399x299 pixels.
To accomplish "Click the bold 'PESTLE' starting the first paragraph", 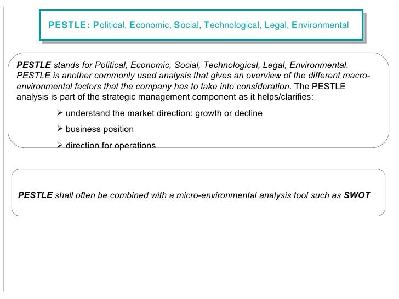I will [34, 65].
